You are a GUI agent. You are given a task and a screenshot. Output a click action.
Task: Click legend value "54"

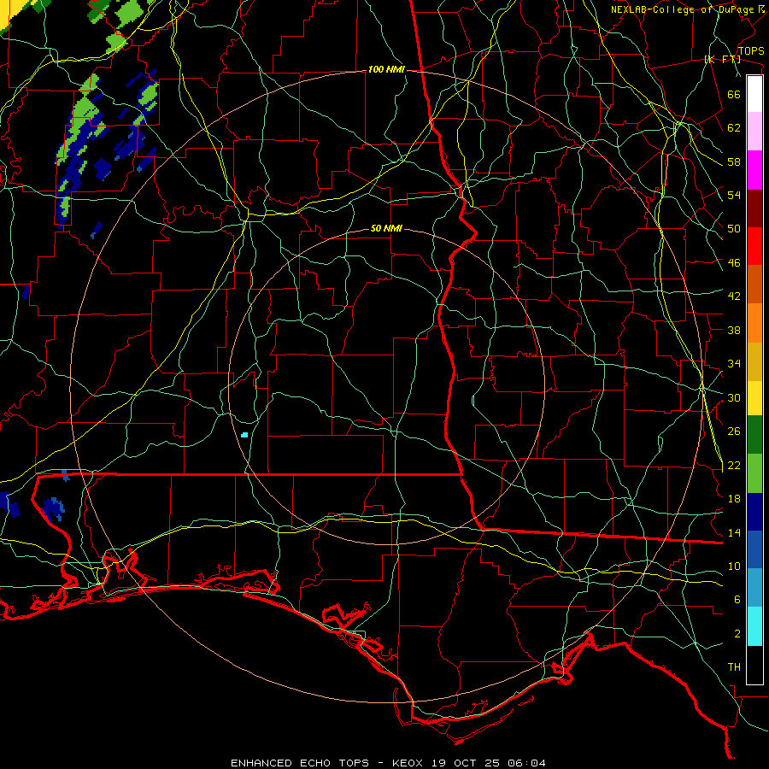(x=734, y=195)
